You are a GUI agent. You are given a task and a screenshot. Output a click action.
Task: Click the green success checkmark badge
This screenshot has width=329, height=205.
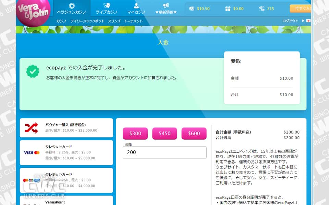33,71
